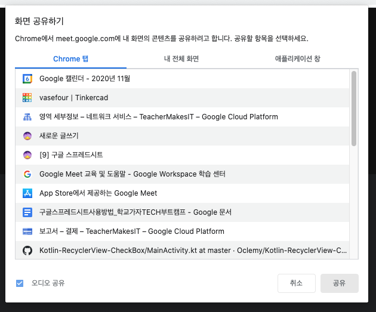Click the 오디오 공유 label text
Image resolution: width=376 pixels, height=312 pixels.
coord(48,283)
